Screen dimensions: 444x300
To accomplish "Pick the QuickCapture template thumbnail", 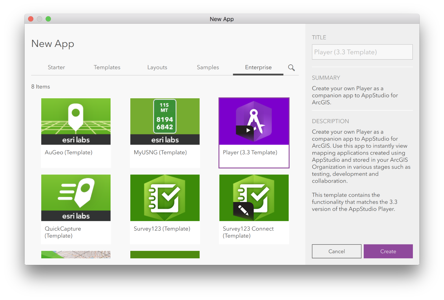I will (76, 198).
